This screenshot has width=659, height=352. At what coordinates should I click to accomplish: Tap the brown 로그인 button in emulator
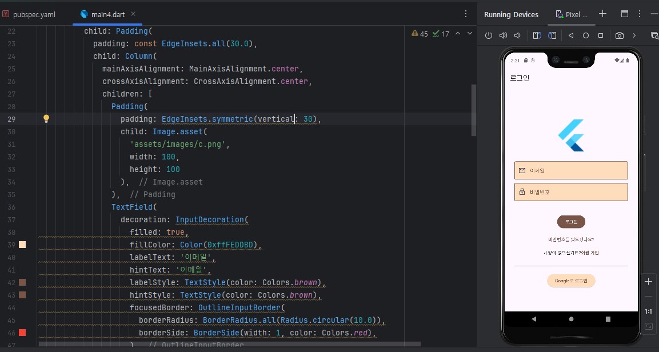tap(571, 222)
